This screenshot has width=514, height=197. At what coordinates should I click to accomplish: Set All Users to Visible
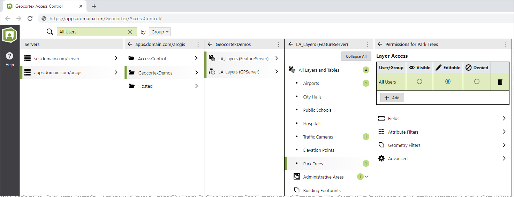tap(419, 81)
